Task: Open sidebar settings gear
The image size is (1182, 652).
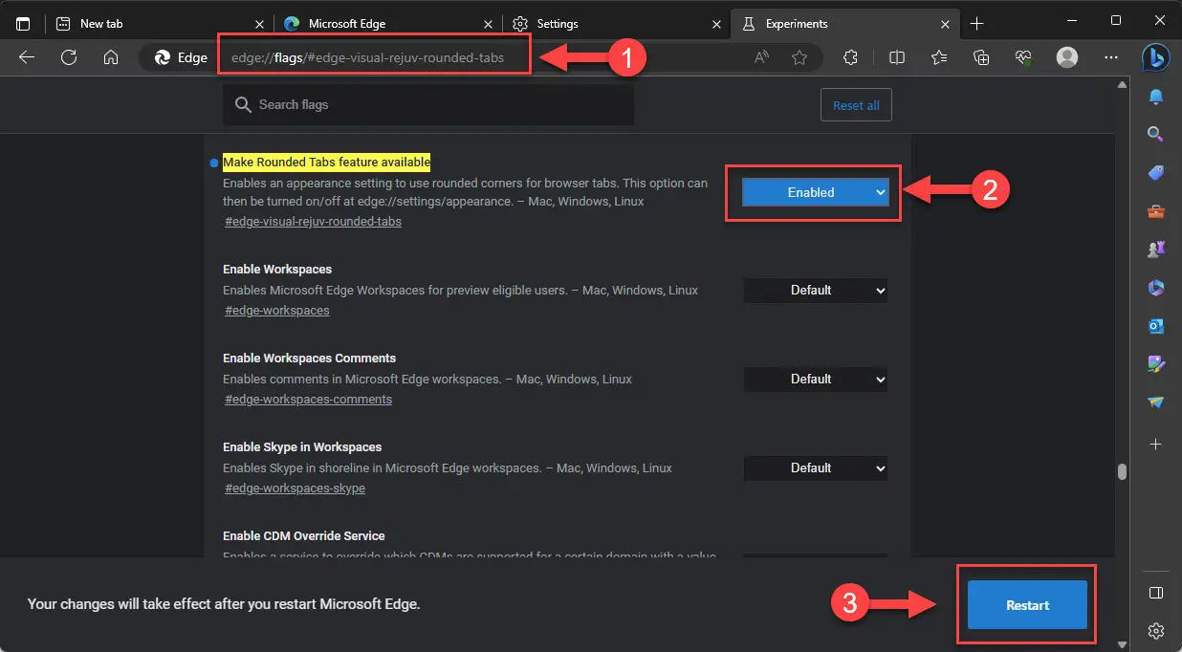Action: (x=1156, y=631)
